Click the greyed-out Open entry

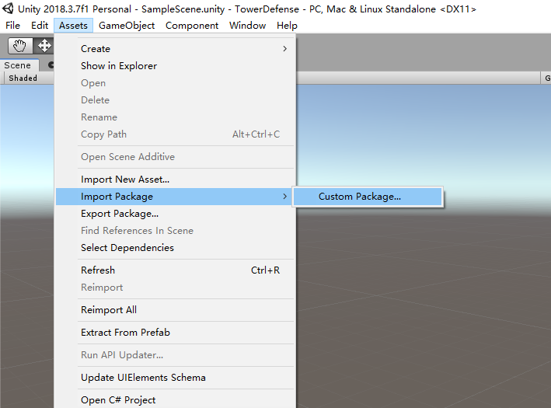[175, 83]
